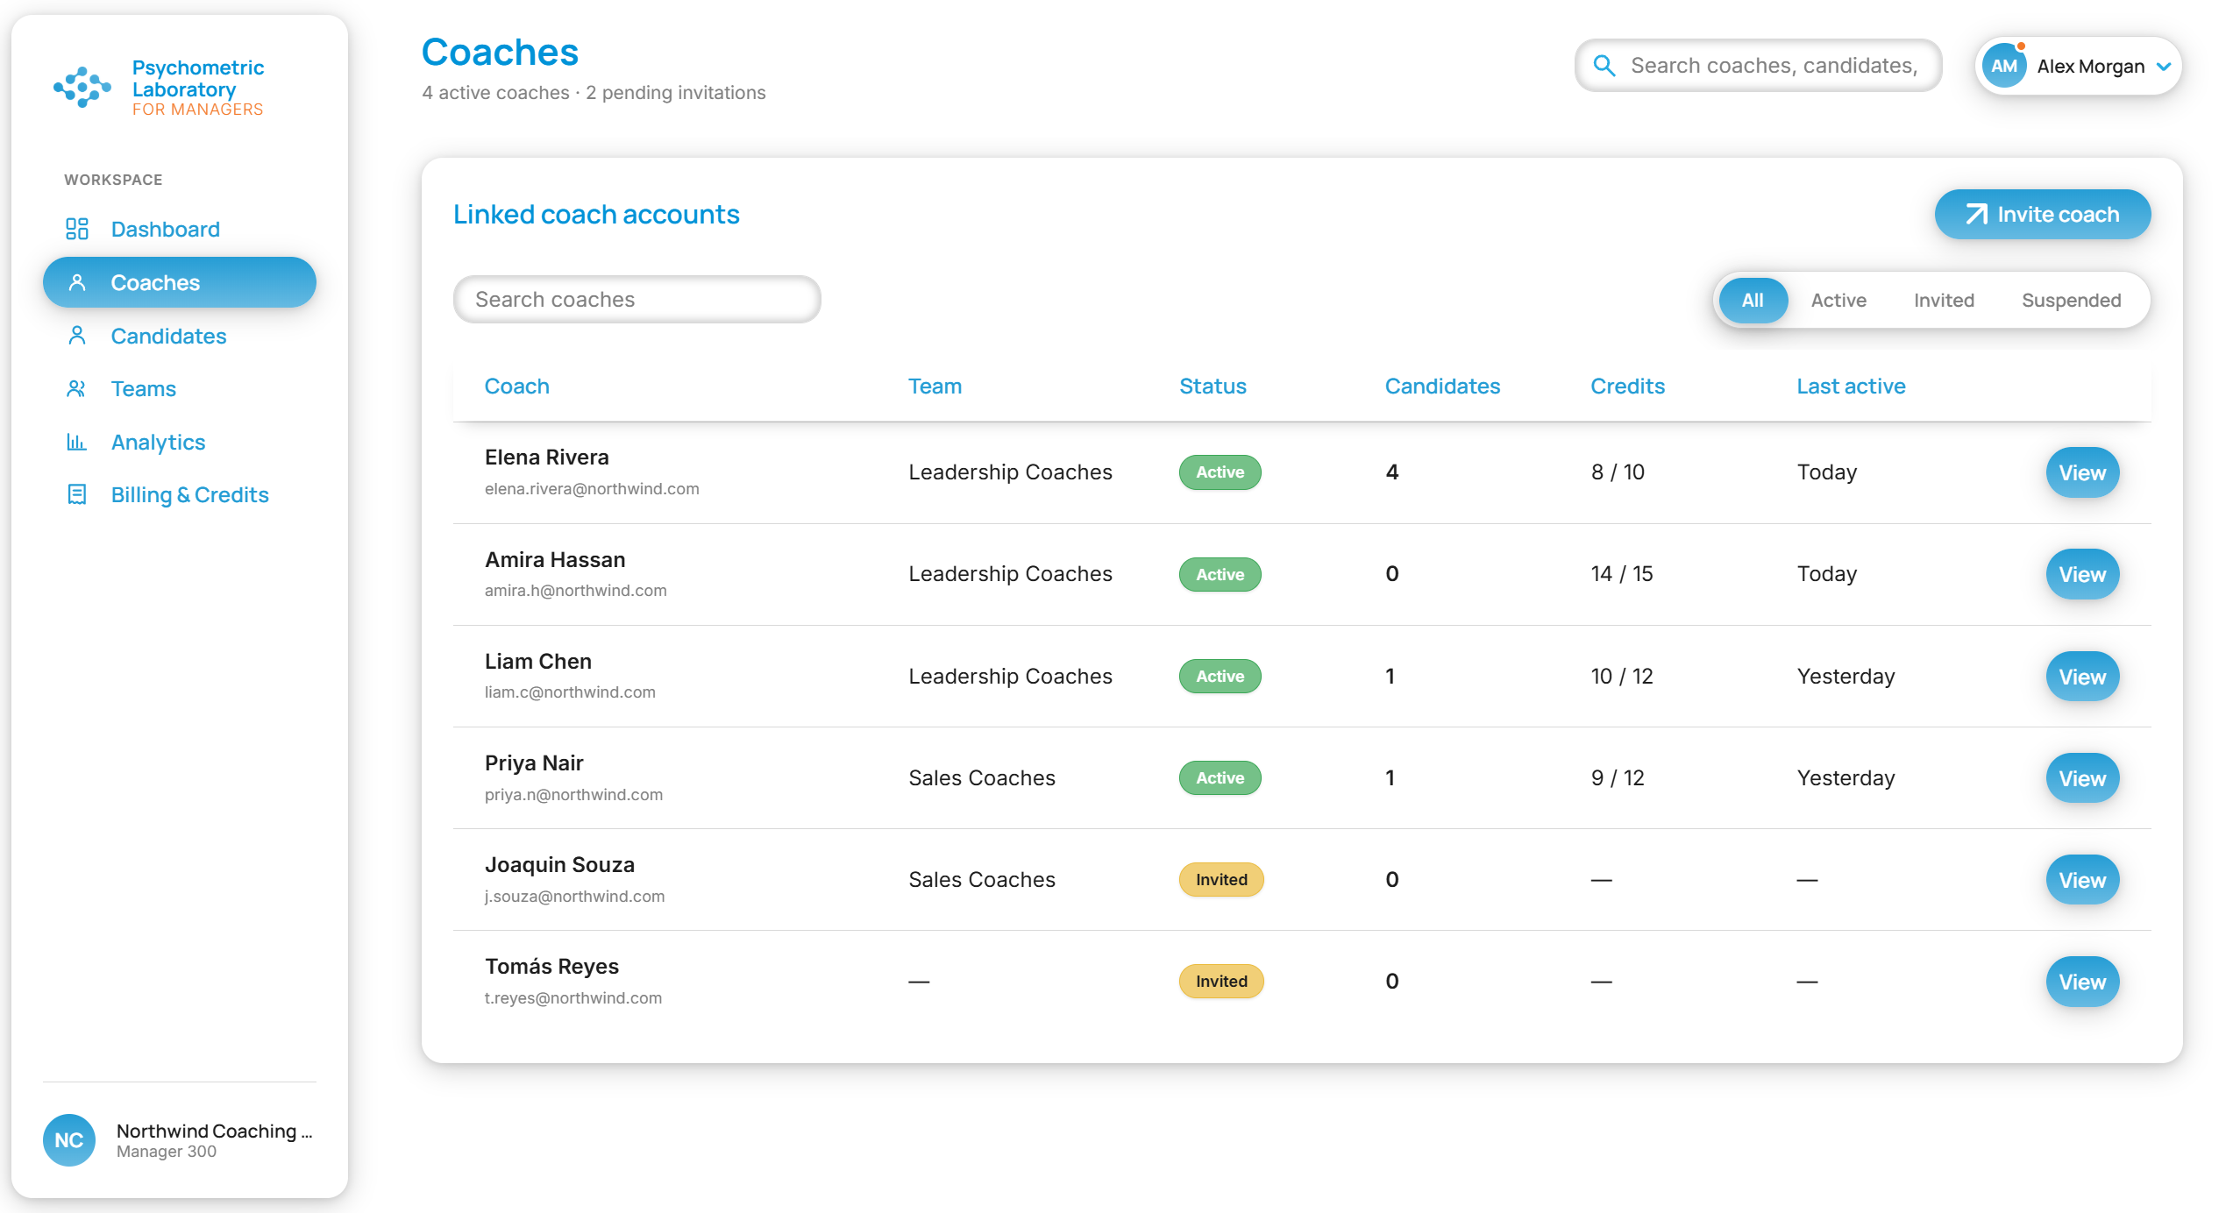2226x1213 pixels.
Task: Sort by the Coach column header
Action: click(517, 386)
